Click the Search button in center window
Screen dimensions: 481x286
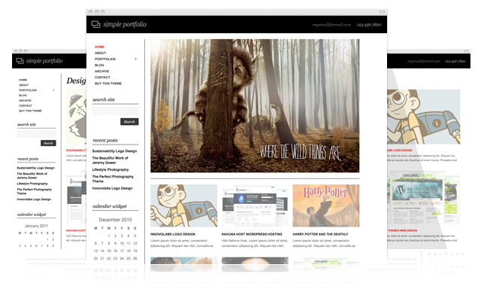[129, 122]
